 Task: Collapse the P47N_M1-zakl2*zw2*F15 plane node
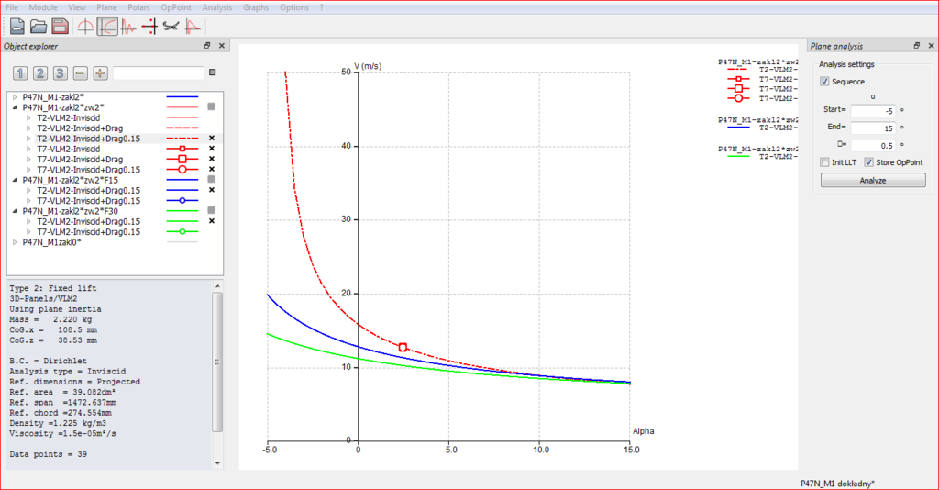tap(15, 180)
